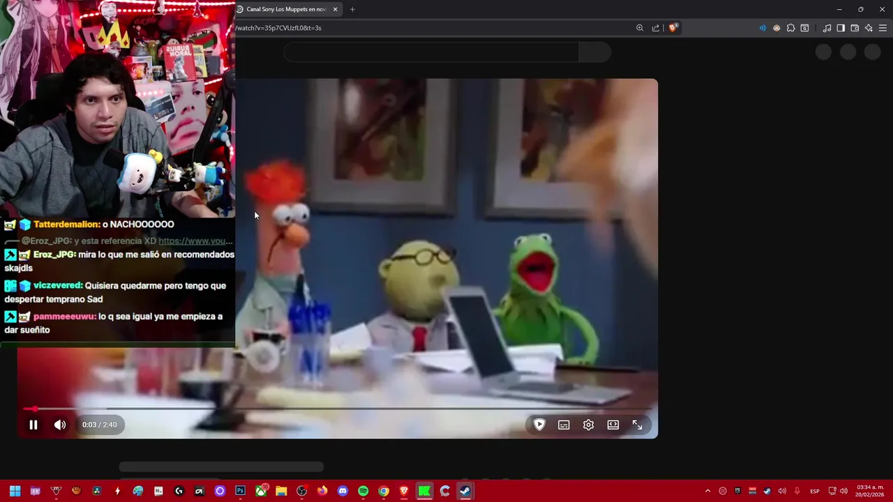Open a new browser tab
This screenshot has width=893, height=502.
(352, 9)
